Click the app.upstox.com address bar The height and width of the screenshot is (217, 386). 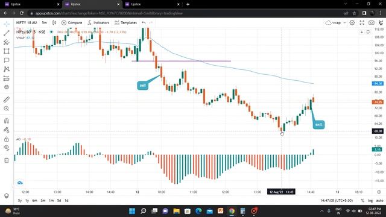pyautogui.click(x=109, y=13)
